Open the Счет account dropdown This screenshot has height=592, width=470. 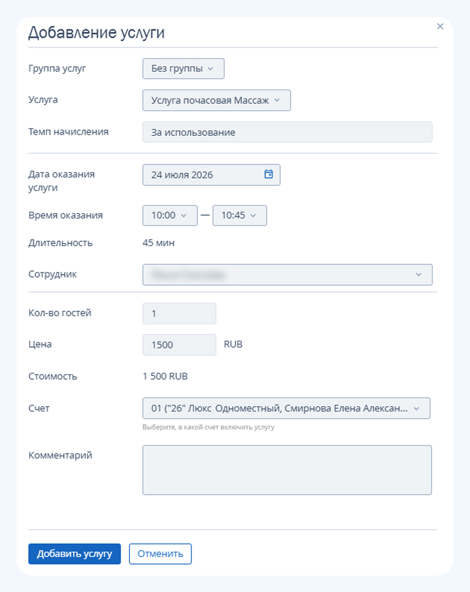click(286, 408)
